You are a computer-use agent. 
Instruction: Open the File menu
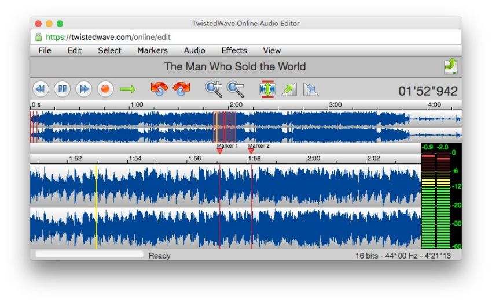coord(45,50)
